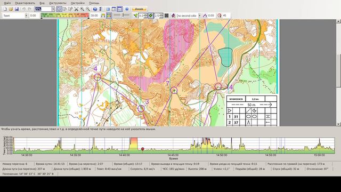Open the Вид menu
The width and height of the screenshot is (341, 192).
[42, 3]
